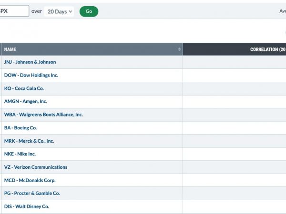
Task: Open the AMGN - Amgen, Inc. link
Action: point(26,101)
